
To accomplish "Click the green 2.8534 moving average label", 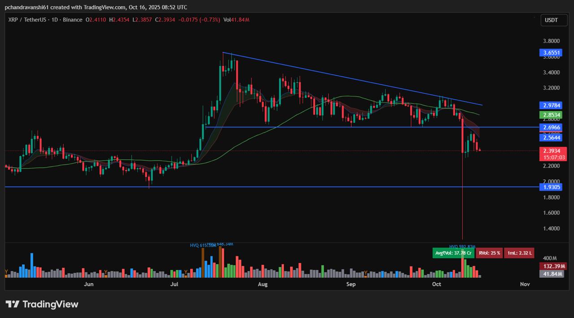I will [x=551, y=115].
